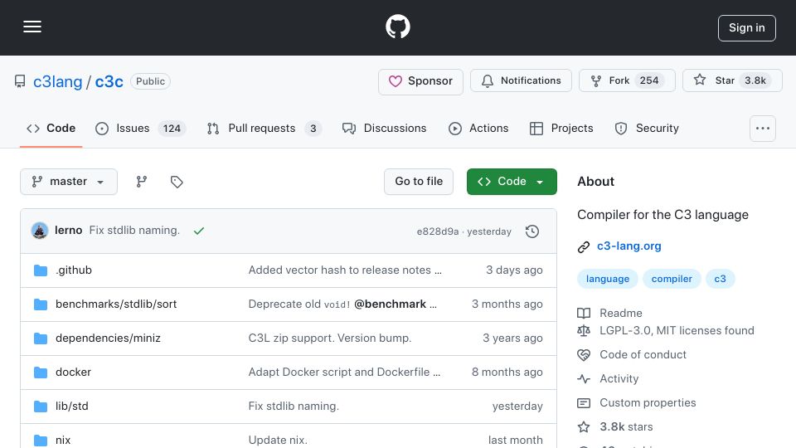The height and width of the screenshot is (448, 796).
Task: Expand the green Code dropdown
Action: 512,182
